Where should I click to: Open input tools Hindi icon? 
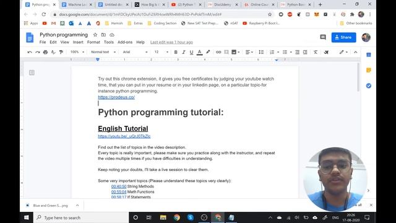[x=326, y=52]
